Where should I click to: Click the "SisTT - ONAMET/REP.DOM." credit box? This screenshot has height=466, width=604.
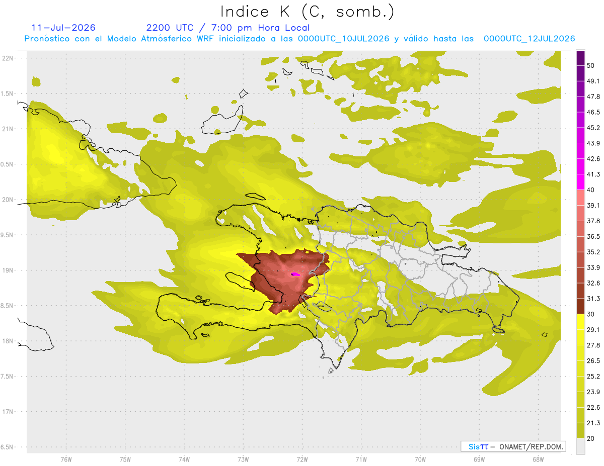point(513,446)
